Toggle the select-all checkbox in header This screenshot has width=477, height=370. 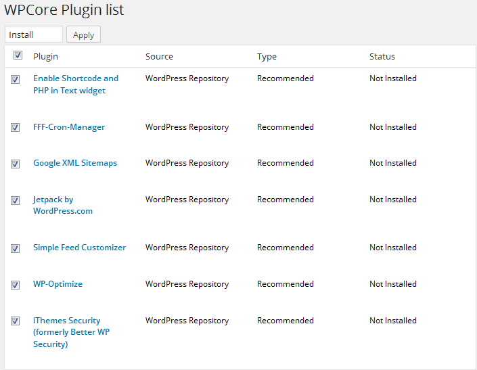tap(18, 55)
